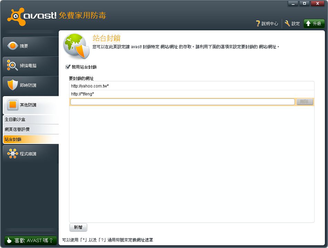Click the 升級 upgrade label

click(317, 23)
